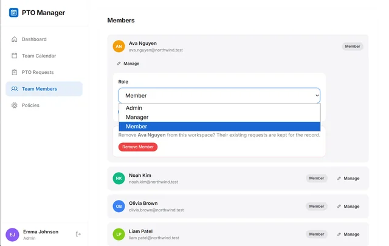Click Noah Kim's NK avatar
The height and width of the screenshot is (246, 389).
click(x=119, y=178)
